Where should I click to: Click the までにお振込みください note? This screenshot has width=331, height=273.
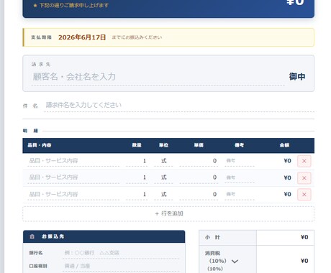tap(137, 37)
